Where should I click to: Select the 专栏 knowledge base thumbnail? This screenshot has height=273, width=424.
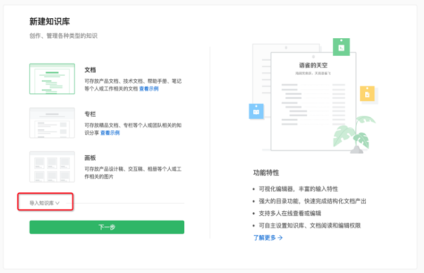click(52, 123)
